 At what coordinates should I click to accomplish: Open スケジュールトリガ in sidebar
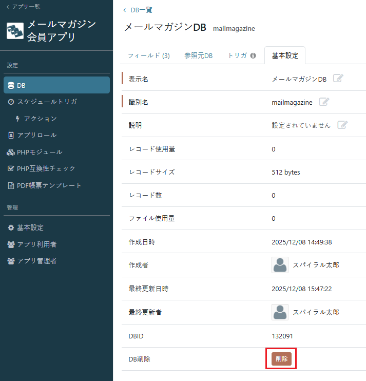pyautogui.click(x=46, y=102)
